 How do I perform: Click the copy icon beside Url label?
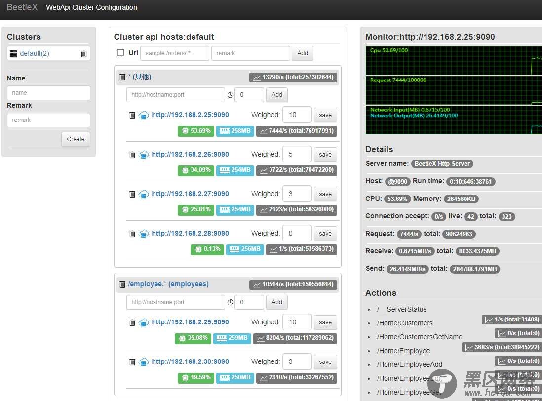120,53
